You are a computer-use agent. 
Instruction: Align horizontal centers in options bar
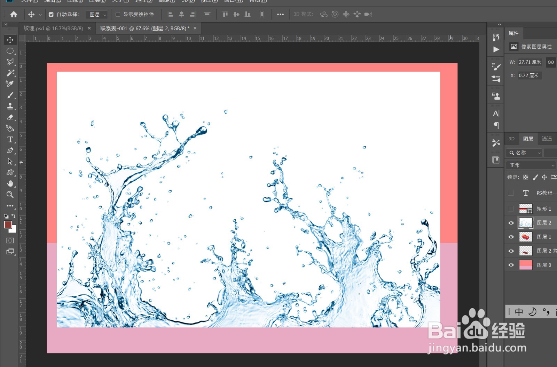pos(181,14)
